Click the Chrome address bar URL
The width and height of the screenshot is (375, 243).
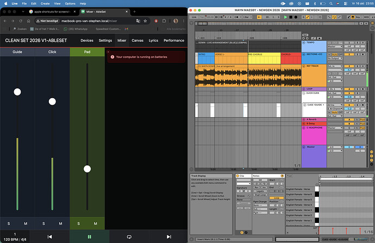89,21
